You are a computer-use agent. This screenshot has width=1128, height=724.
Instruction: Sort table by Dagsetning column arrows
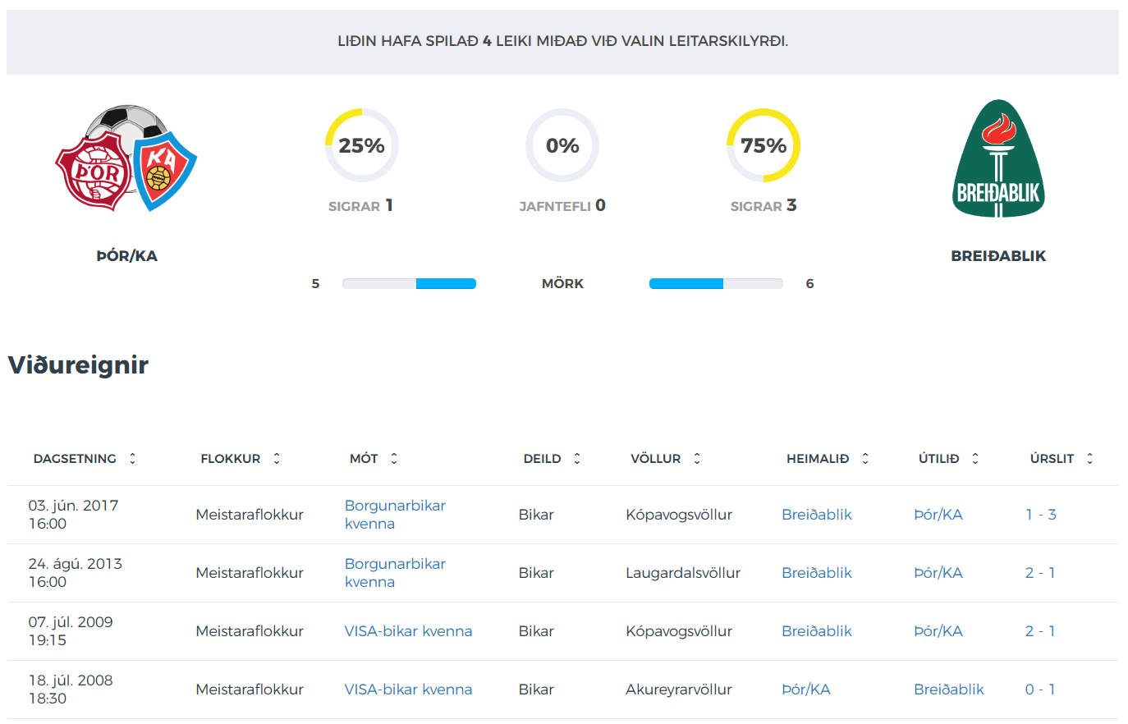(x=132, y=459)
